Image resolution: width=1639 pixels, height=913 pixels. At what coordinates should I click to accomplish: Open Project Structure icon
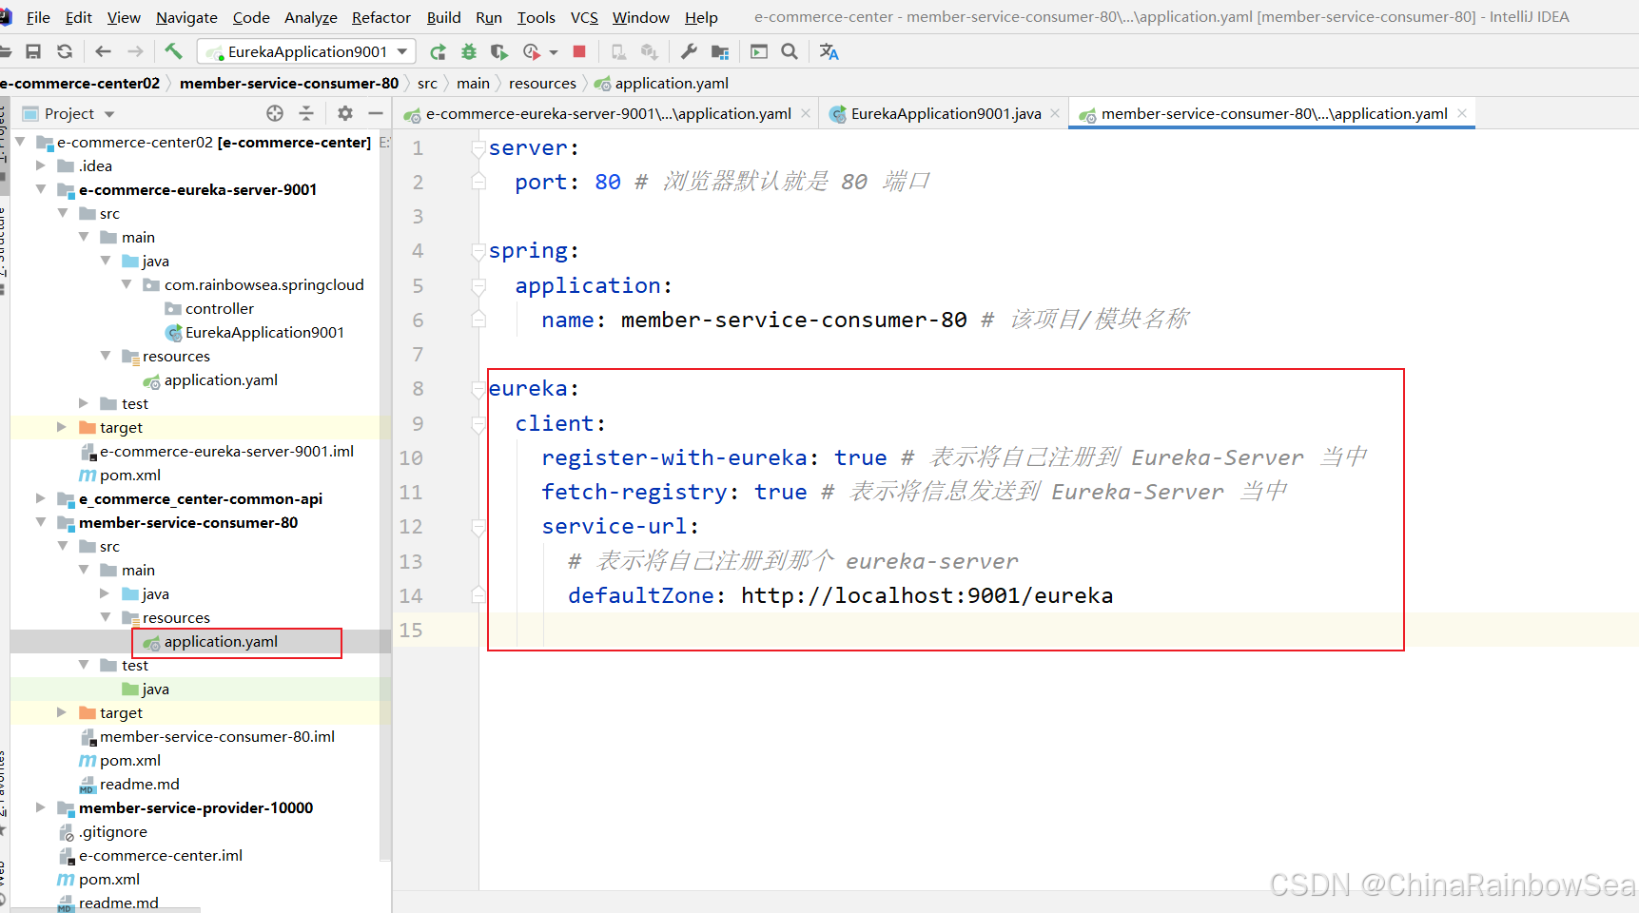click(720, 51)
